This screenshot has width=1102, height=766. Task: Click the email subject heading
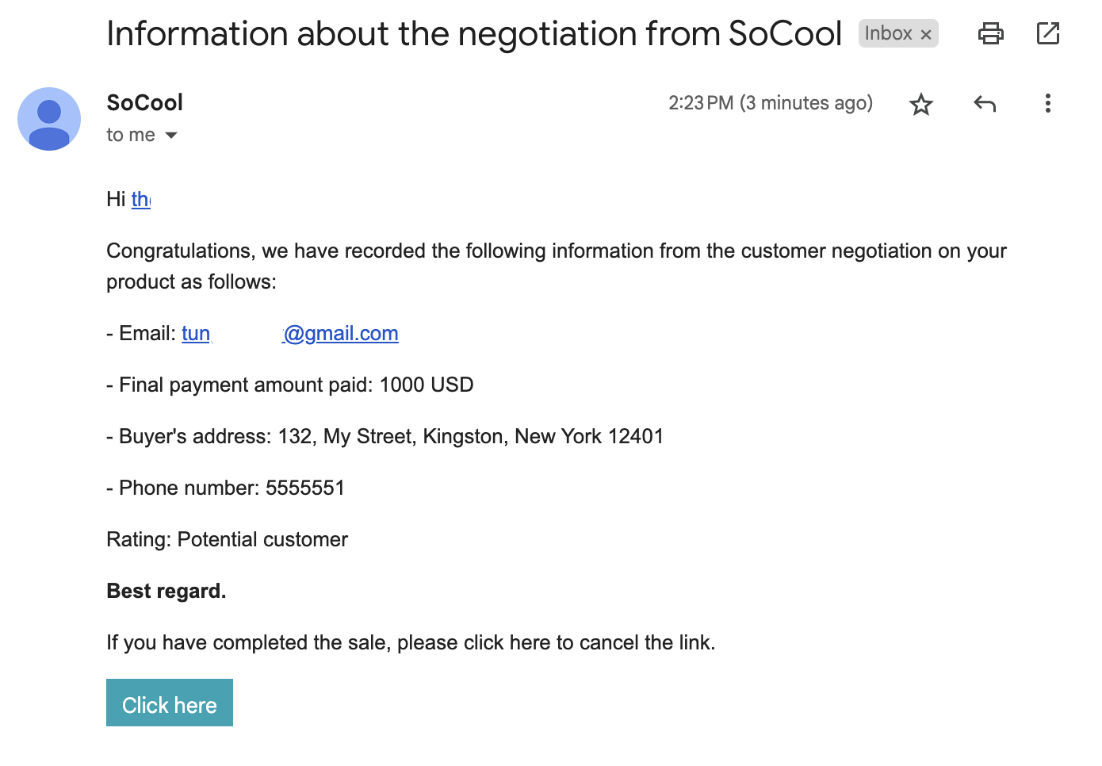(473, 34)
